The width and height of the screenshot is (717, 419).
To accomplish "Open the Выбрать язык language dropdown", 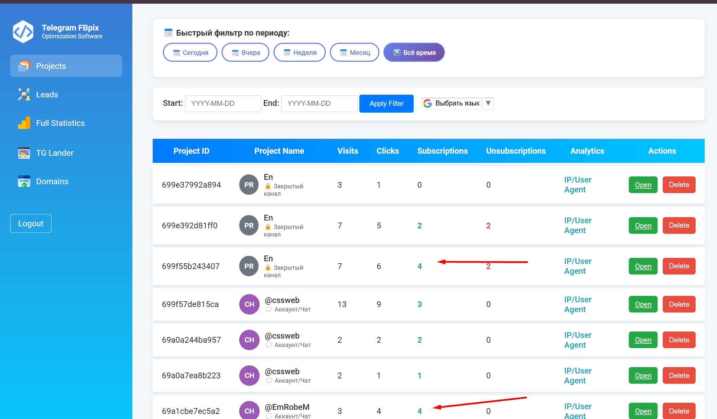I will pyautogui.click(x=457, y=103).
